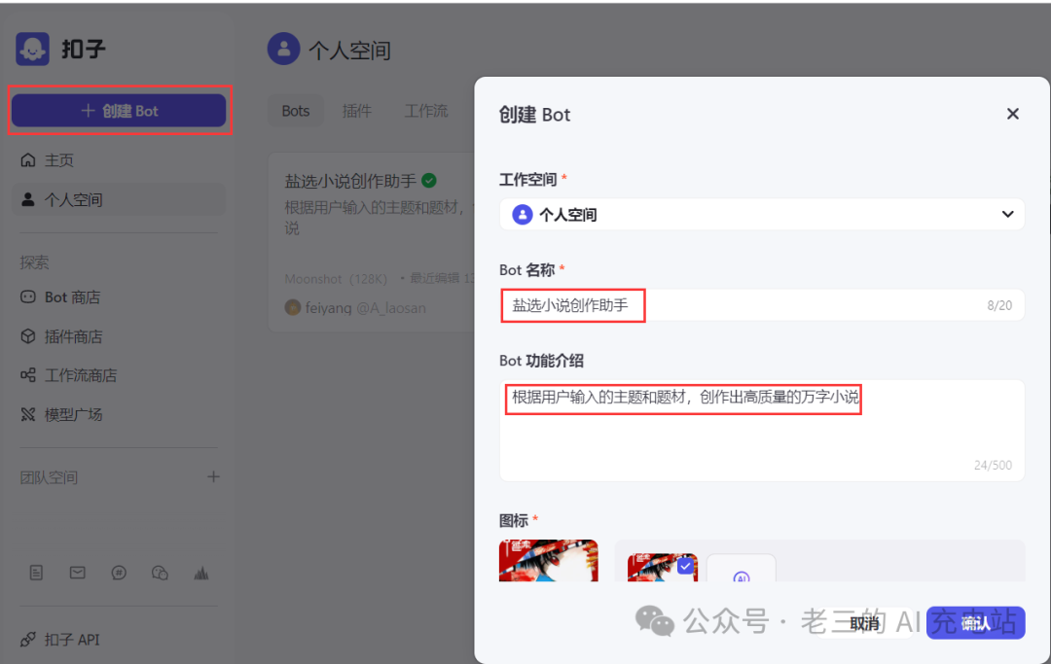Click the 取消 button
Viewport: 1051px width, 664px height.
tap(865, 623)
